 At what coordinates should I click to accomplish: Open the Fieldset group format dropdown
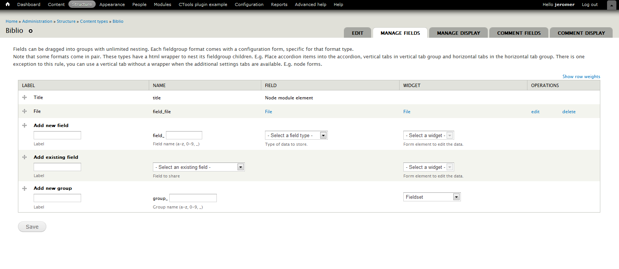pyautogui.click(x=432, y=197)
